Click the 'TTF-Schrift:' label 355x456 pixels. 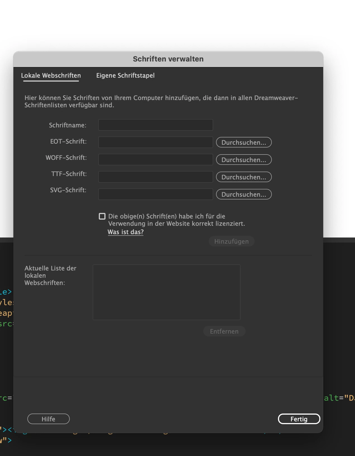[69, 174]
